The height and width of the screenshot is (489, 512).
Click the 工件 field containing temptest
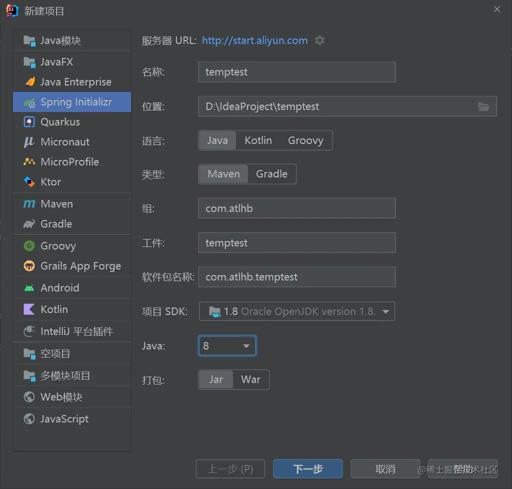click(x=297, y=242)
